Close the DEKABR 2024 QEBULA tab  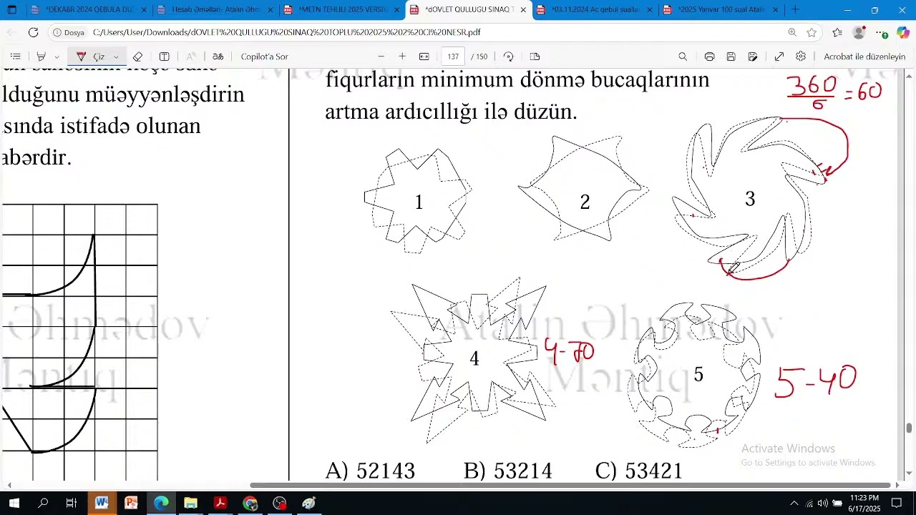point(144,10)
